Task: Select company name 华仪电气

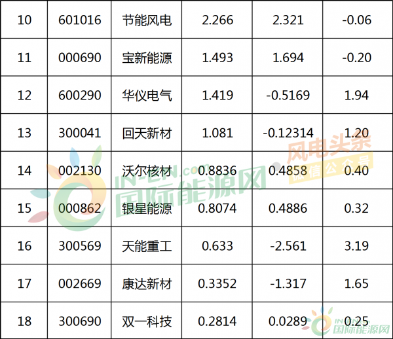Action: pos(147,96)
